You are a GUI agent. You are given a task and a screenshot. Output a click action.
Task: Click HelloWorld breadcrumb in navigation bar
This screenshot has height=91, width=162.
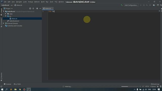coord(5,5)
